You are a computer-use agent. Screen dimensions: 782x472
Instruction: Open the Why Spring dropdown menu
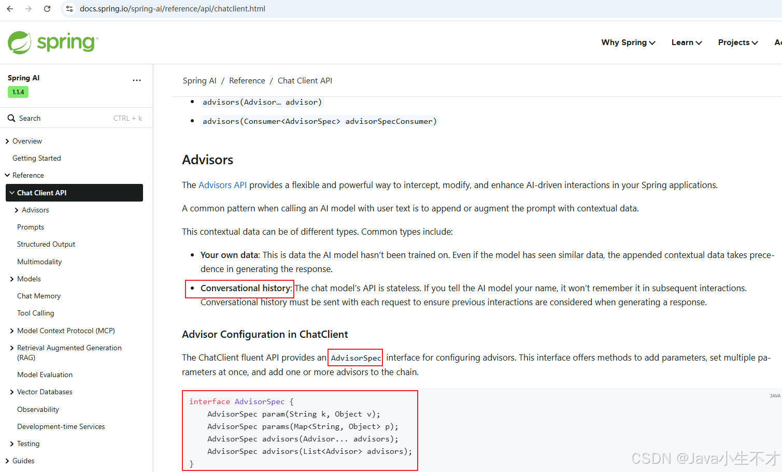coord(628,42)
